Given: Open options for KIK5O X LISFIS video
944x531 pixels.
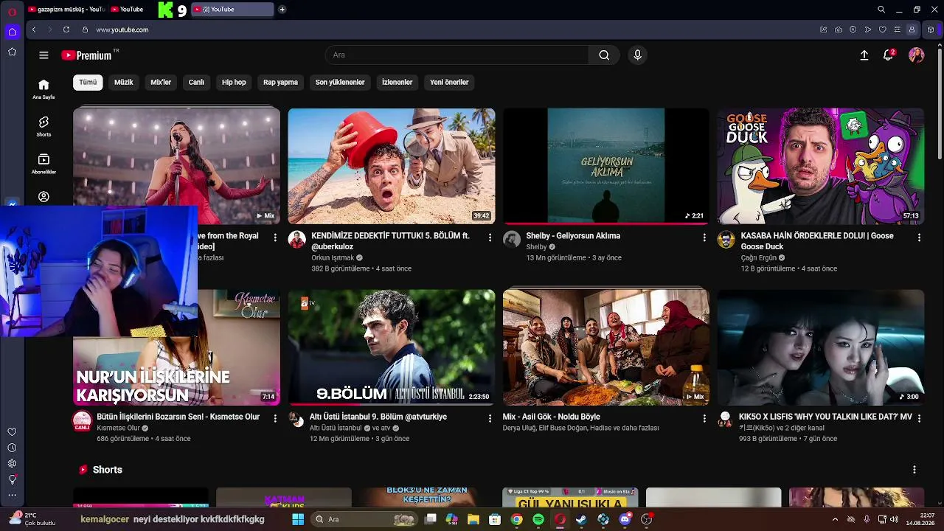Looking at the screenshot, I should 919,418.
